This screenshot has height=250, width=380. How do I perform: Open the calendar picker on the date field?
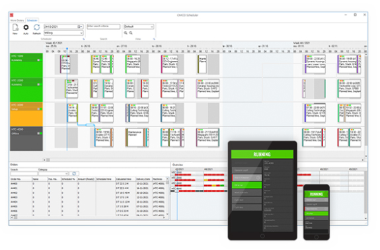pos(80,26)
